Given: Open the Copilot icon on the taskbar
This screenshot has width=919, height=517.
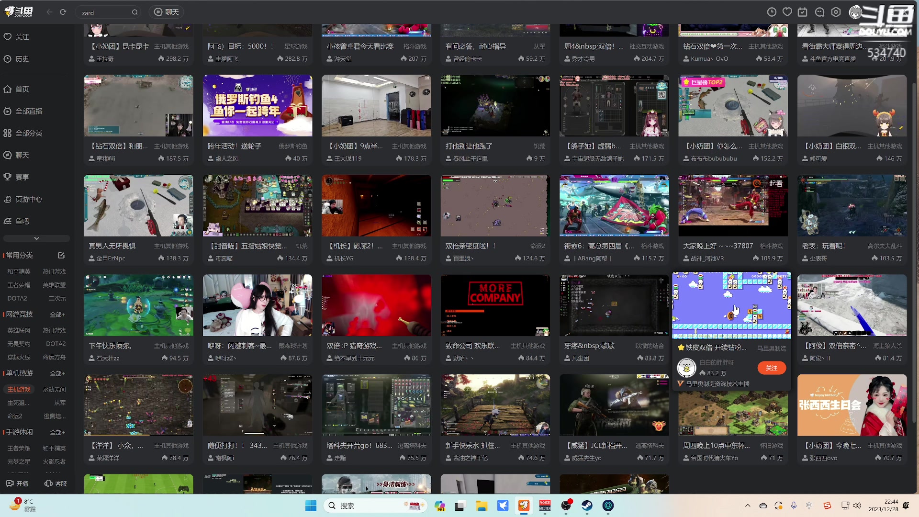Looking at the screenshot, I should [x=439, y=506].
